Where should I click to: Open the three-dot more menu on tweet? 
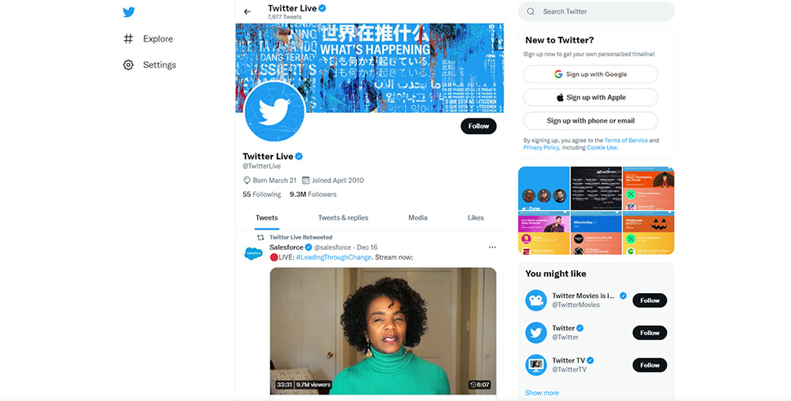(492, 247)
